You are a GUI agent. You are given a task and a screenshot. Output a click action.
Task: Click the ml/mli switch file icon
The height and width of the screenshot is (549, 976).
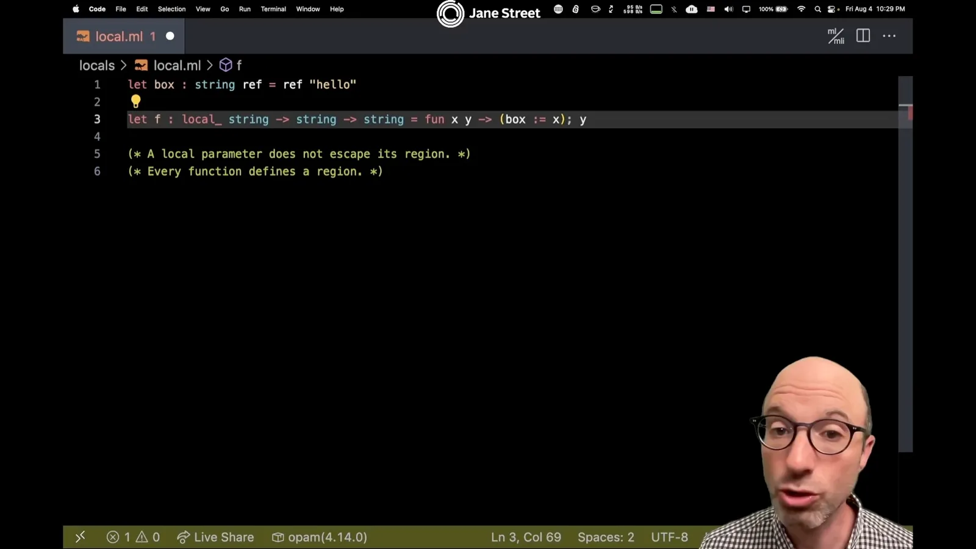[836, 36]
